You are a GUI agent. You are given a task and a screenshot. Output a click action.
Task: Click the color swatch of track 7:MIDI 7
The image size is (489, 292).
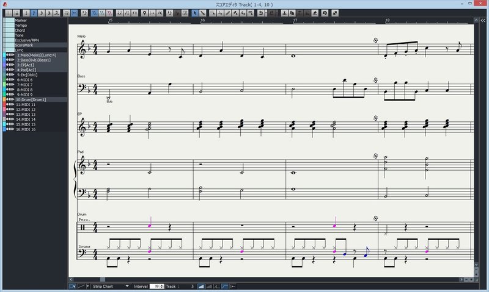tap(4, 85)
